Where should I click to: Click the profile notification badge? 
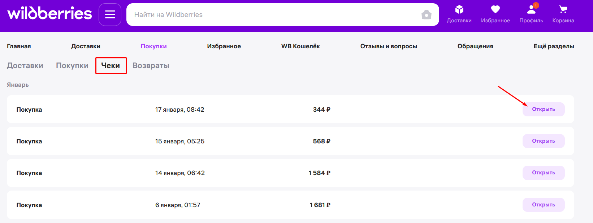(x=536, y=5)
